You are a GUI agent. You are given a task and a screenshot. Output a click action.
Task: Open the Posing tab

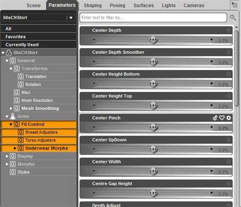click(x=117, y=6)
